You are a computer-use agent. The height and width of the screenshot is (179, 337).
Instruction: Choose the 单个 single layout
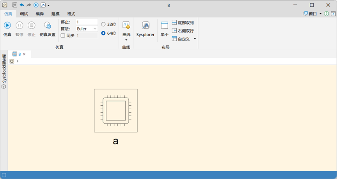(x=165, y=29)
